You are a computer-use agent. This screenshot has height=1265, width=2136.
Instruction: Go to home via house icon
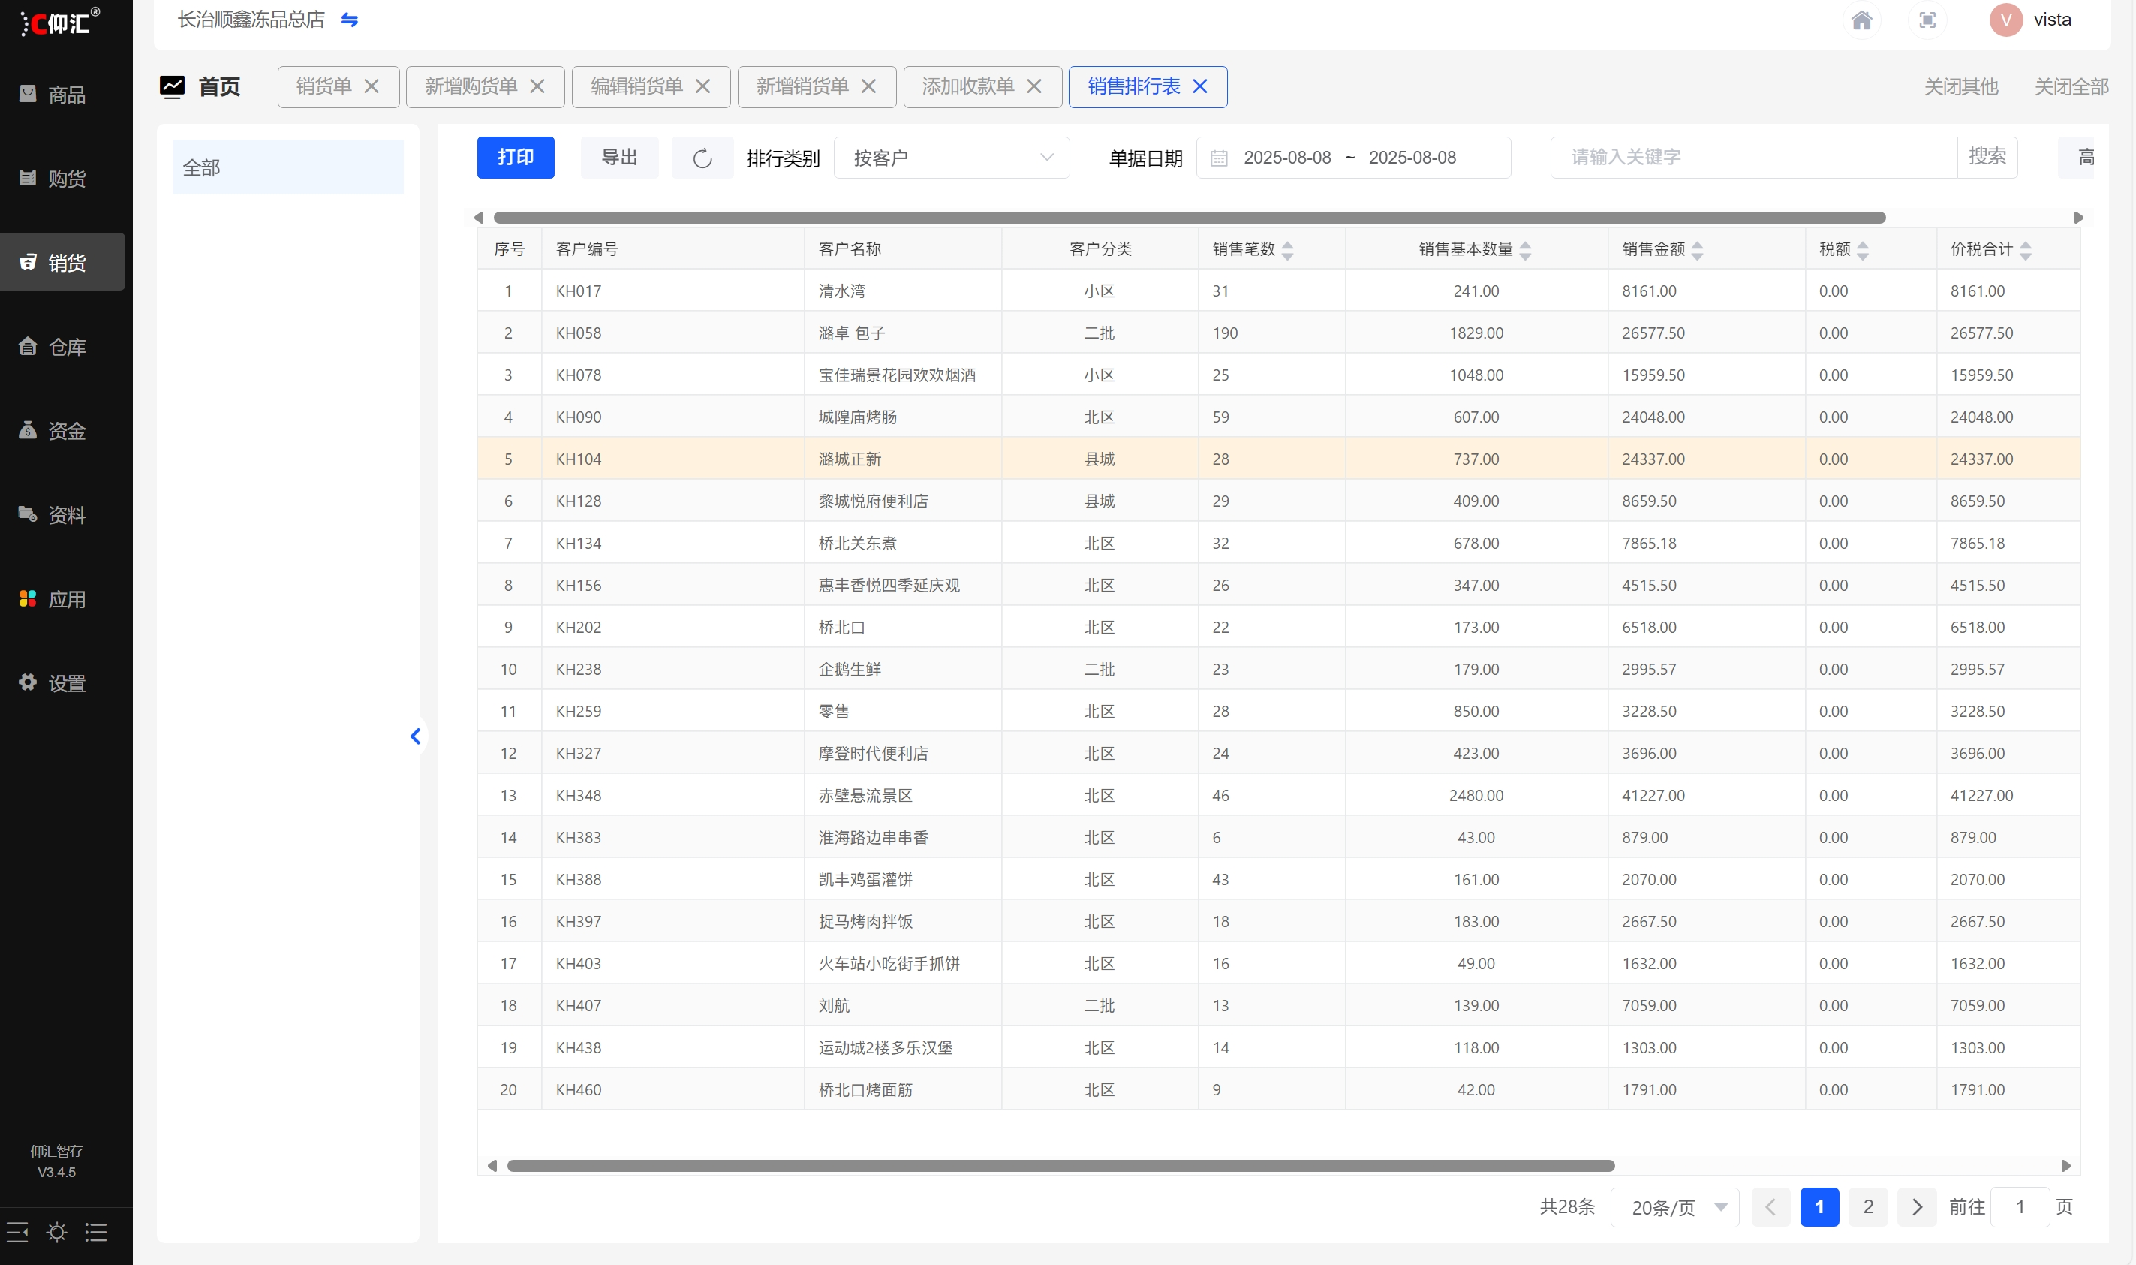coord(1861,20)
